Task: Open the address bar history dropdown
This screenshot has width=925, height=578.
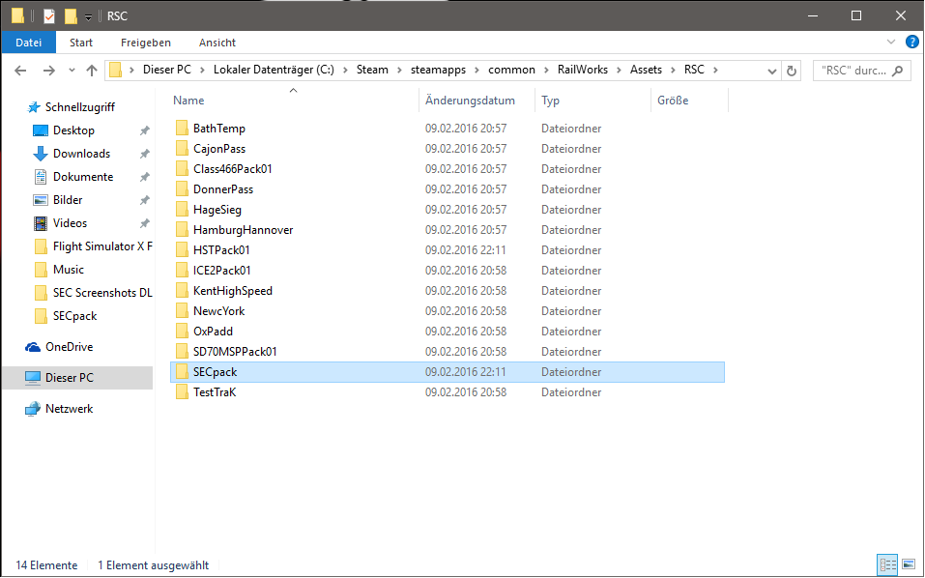Action: pyautogui.click(x=771, y=72)
